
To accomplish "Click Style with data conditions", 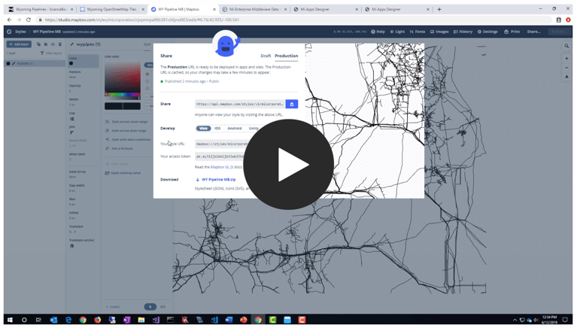I will click(128, 139).
